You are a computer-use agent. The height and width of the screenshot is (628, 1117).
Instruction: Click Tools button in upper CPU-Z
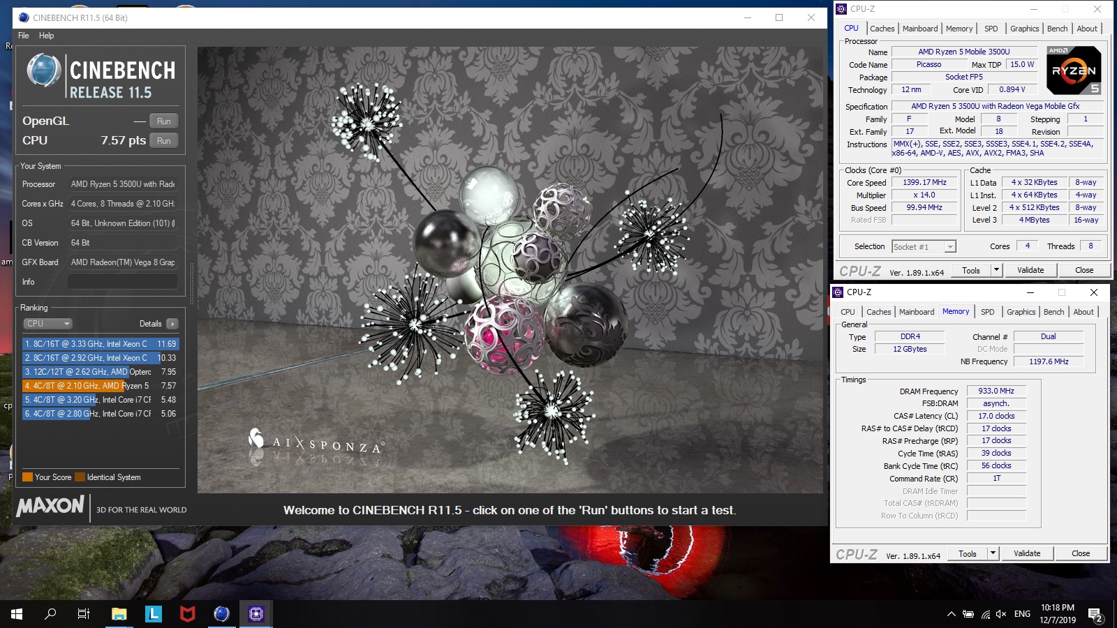[971, 271]
